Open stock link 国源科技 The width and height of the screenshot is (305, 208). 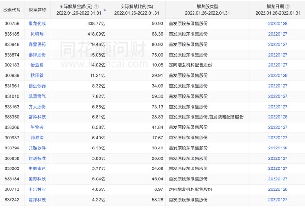[37, 179]
